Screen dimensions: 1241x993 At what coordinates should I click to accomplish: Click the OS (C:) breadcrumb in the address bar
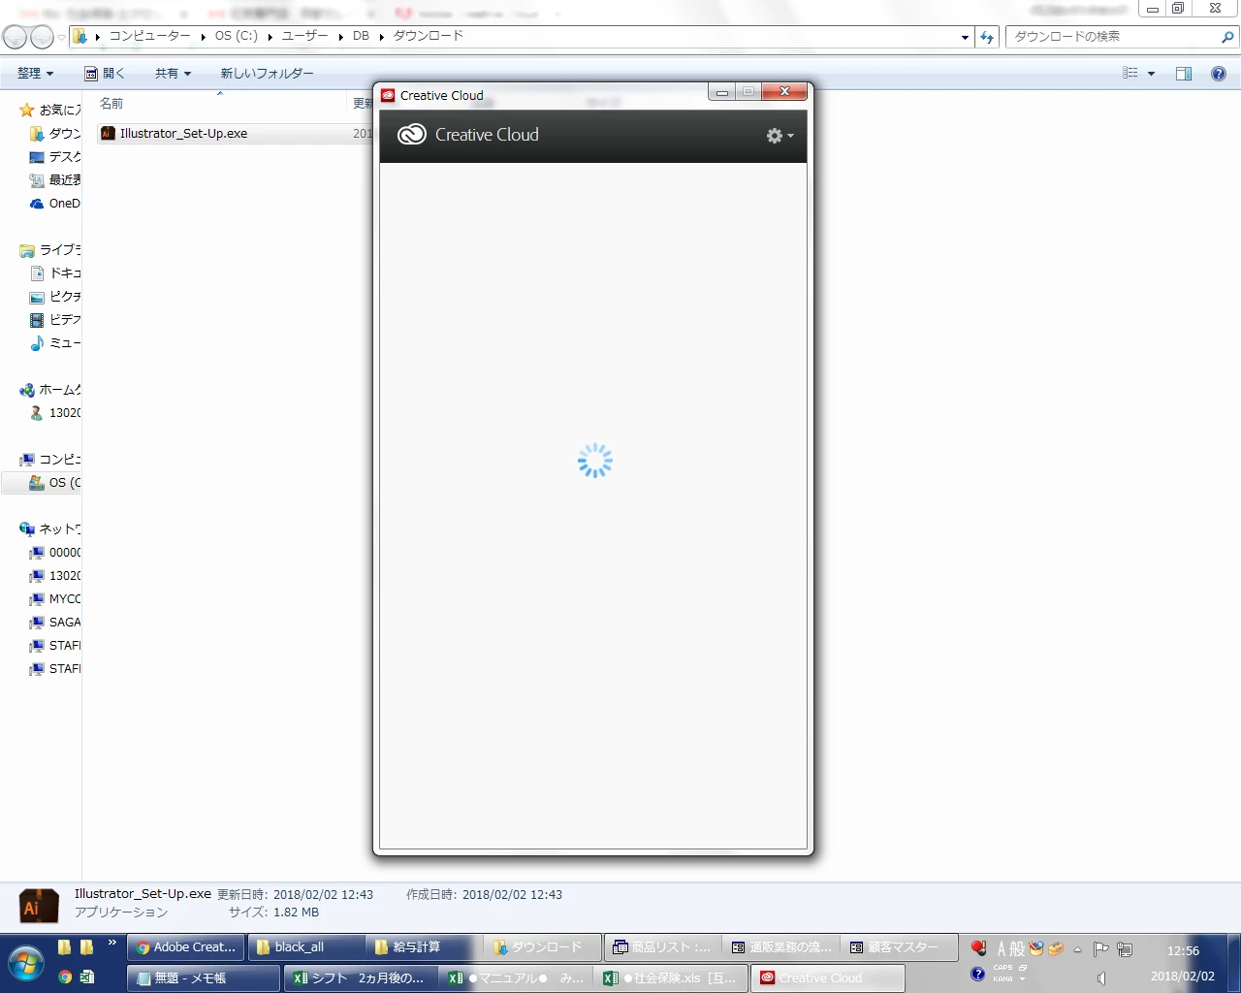[x=237, y=36]
